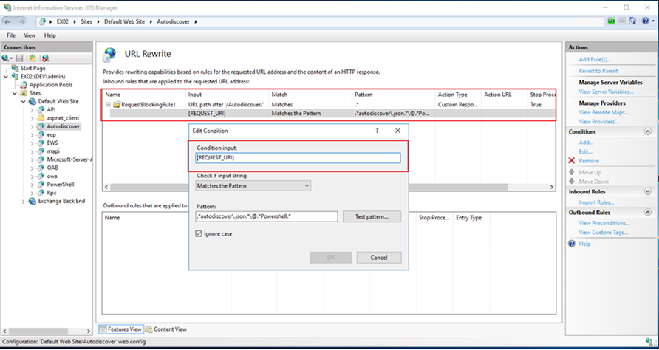Click the Up one level connections icon

33,58
